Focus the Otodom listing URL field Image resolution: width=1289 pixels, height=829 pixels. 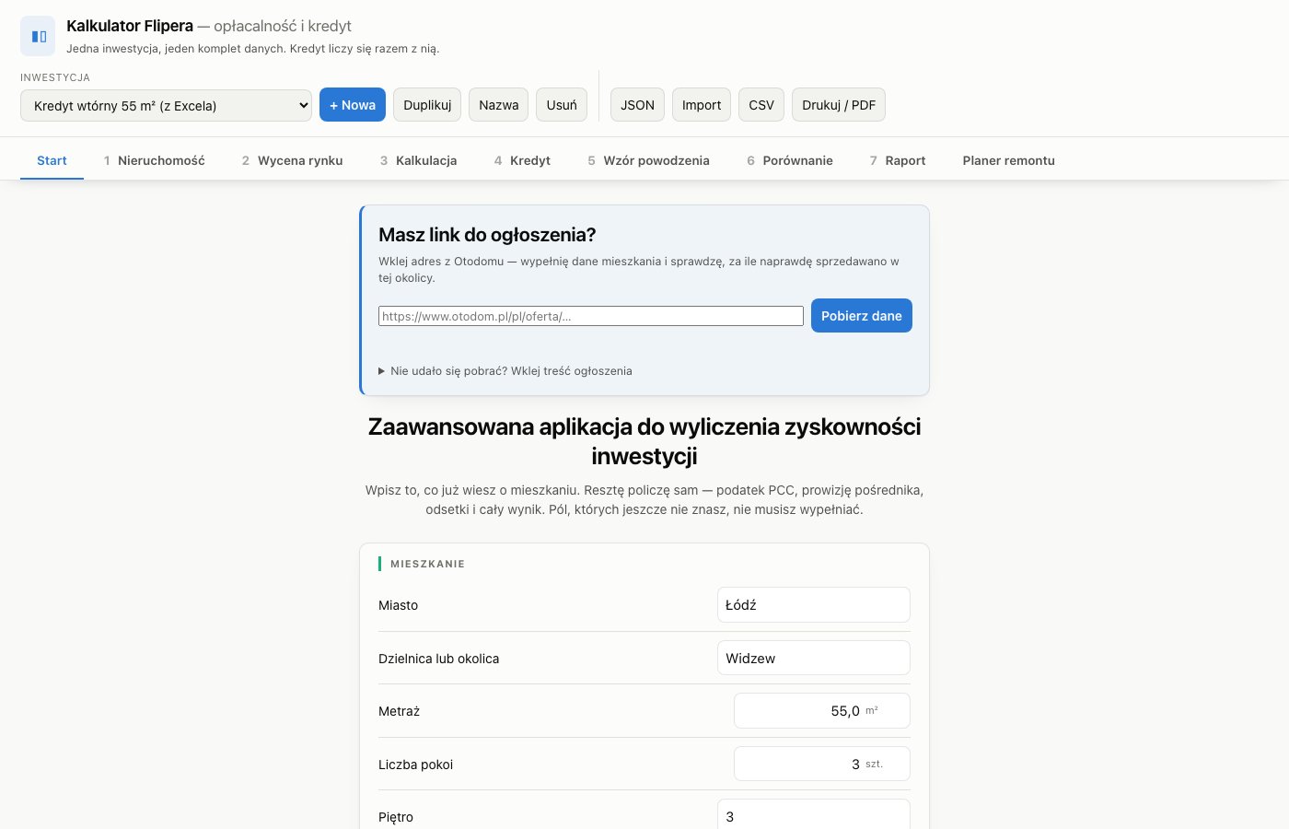[x=591, y=316]
